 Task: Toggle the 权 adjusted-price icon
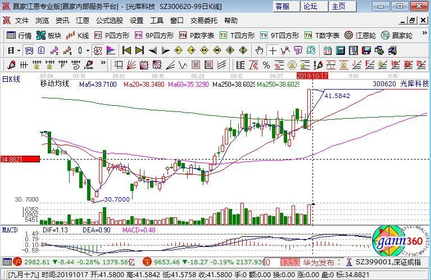[98, 51]
